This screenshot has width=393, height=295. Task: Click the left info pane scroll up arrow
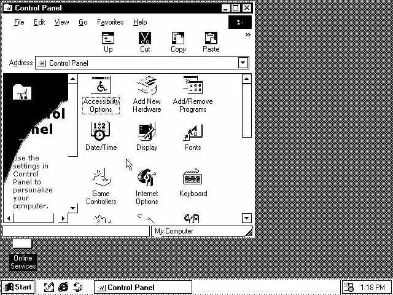coord(72,79)
